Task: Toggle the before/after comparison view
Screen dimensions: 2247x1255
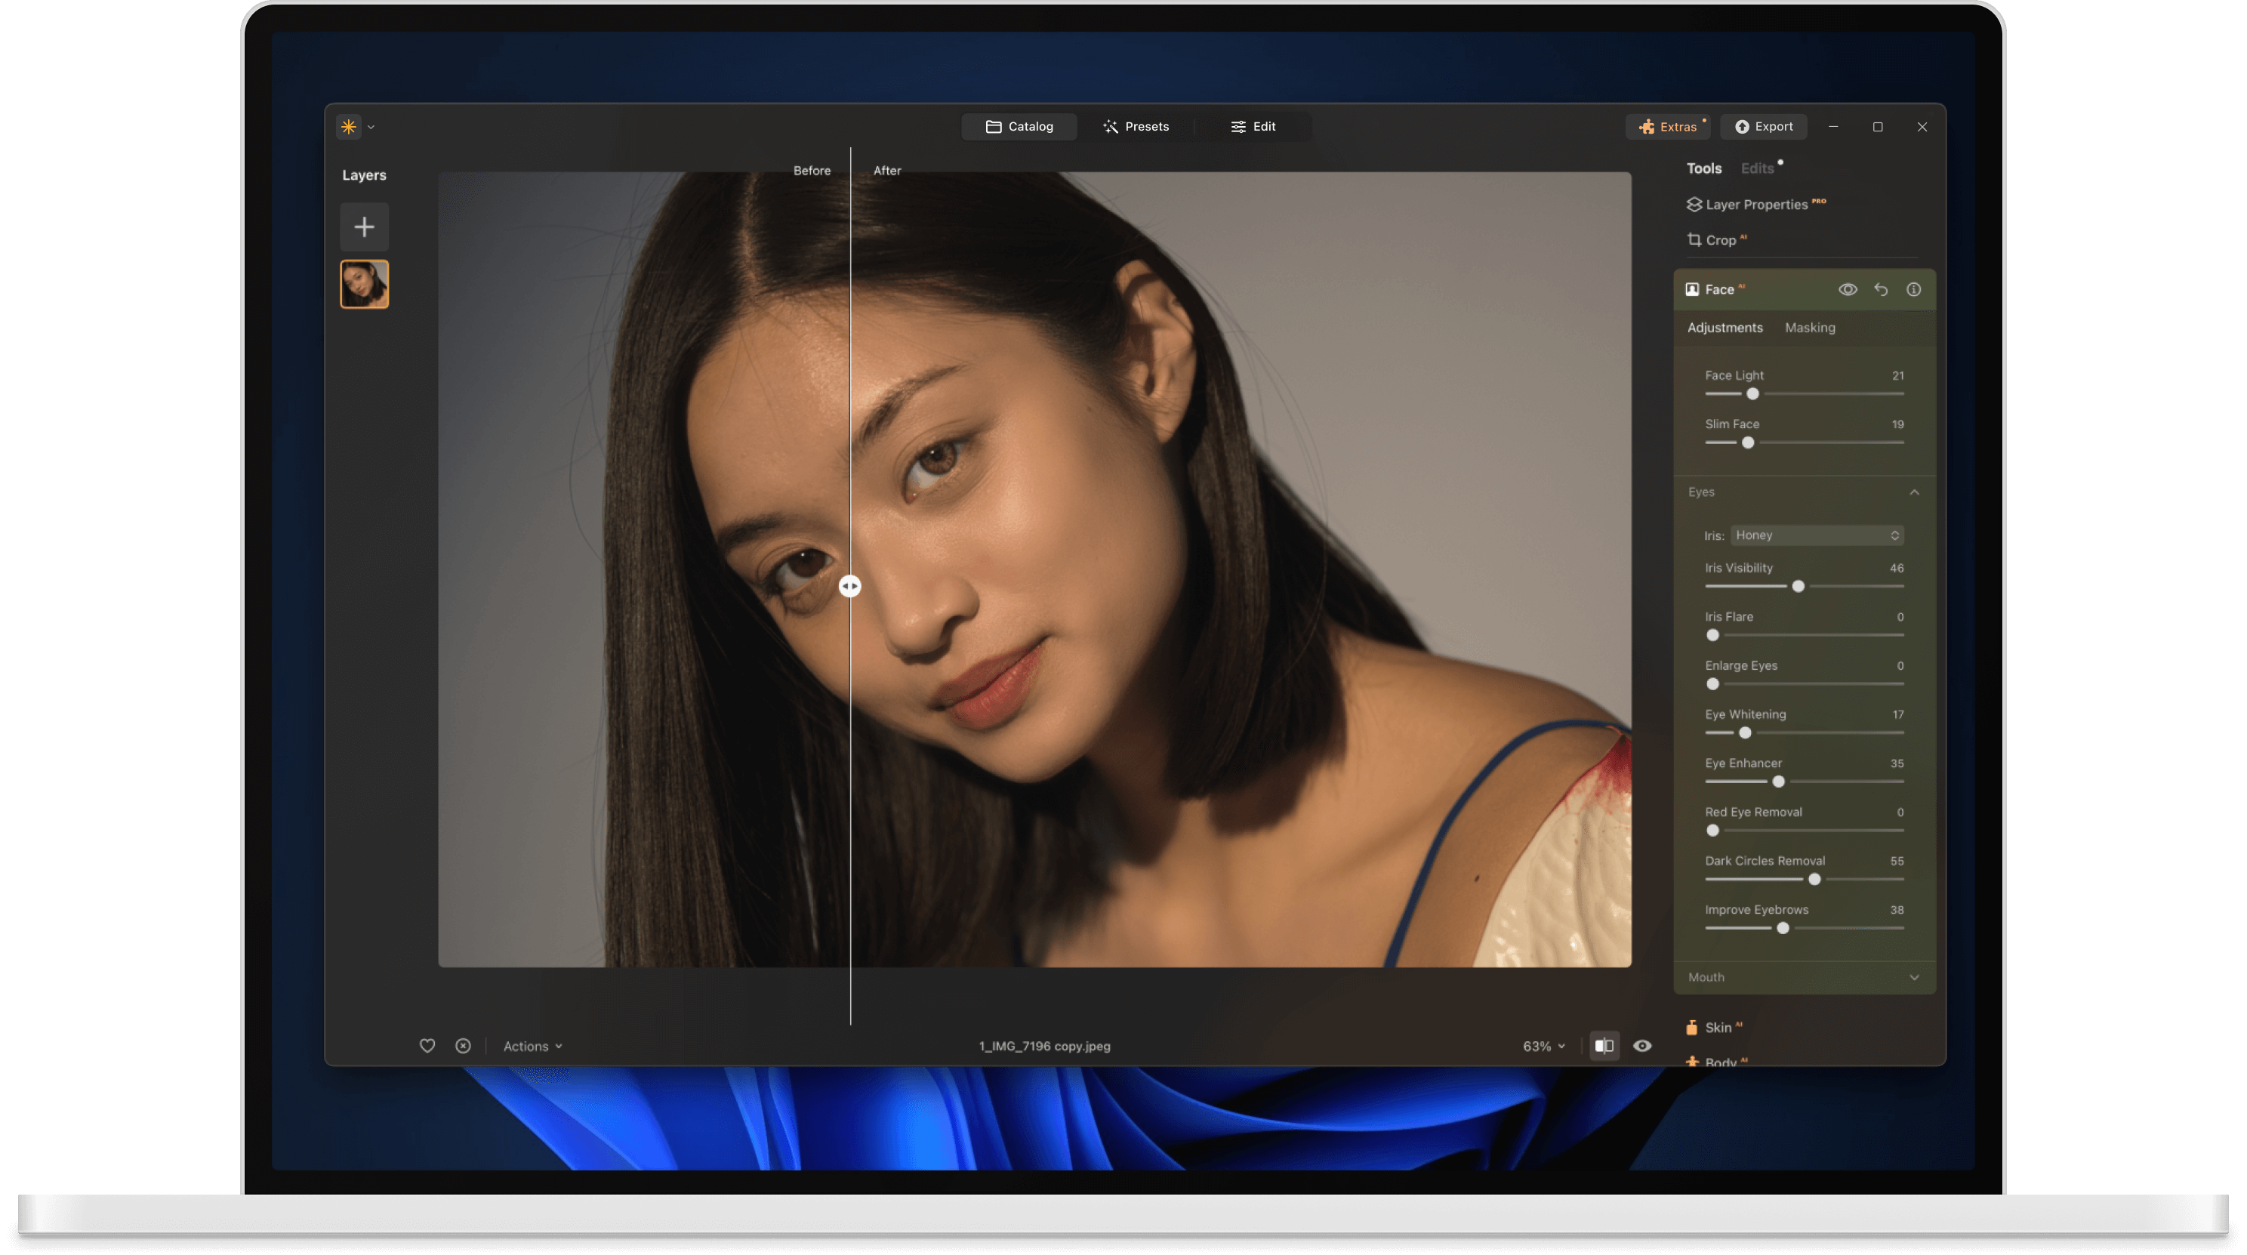Action: click(1605, 1046)
